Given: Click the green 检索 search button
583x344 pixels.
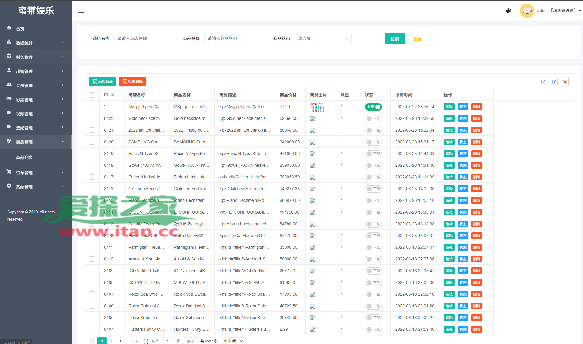Looking at the screenshot, I should (x=394, y=38).
